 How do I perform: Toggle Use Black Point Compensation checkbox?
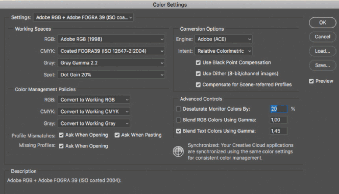click(198, 62)
